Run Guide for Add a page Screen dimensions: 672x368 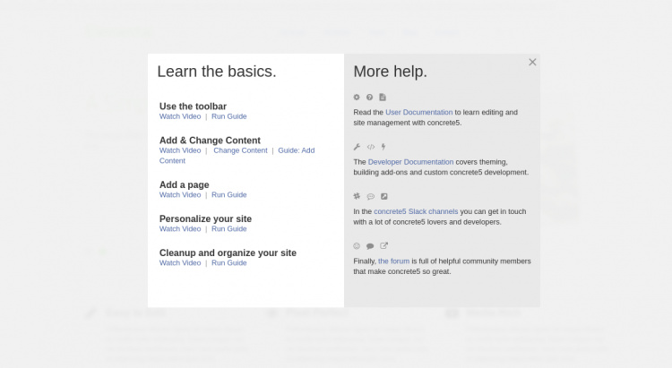pos(229,194)
